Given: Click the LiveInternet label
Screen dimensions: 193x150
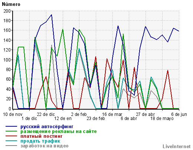Looking at the screenshot, I should pyautogui.click(x=177, y=146).
